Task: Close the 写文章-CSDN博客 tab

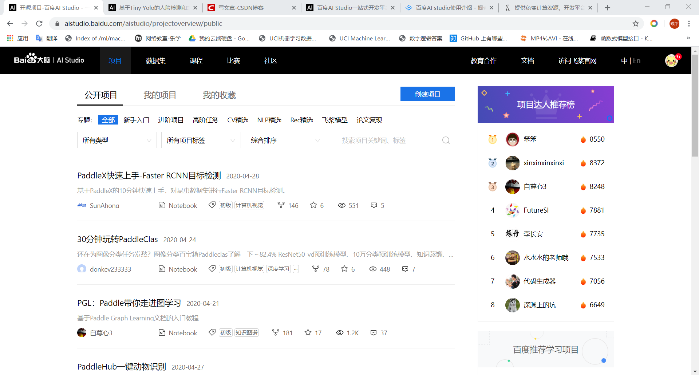Action: pyautogui.click(x=294, y=8)
